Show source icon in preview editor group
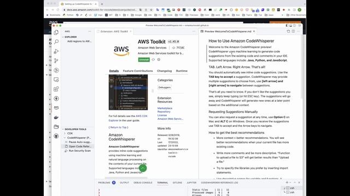The image size is (350, 196). (288, 32)
